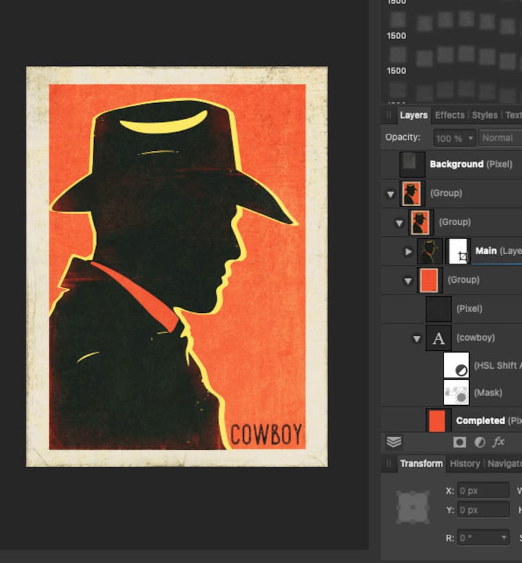Image resolution: width=522 pixels, height=563 pixels.
Task: Select the cowboy text layer A icon
Action: coord(439,338)
